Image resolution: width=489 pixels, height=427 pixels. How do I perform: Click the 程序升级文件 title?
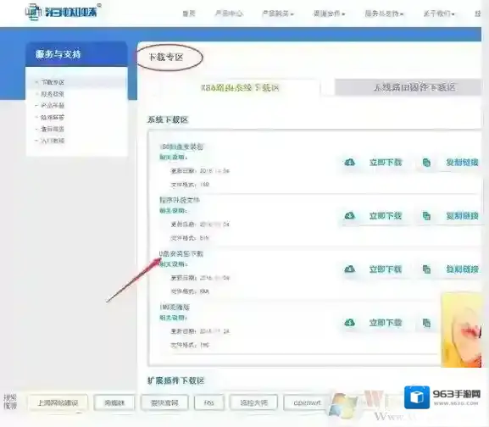point(180,200)
